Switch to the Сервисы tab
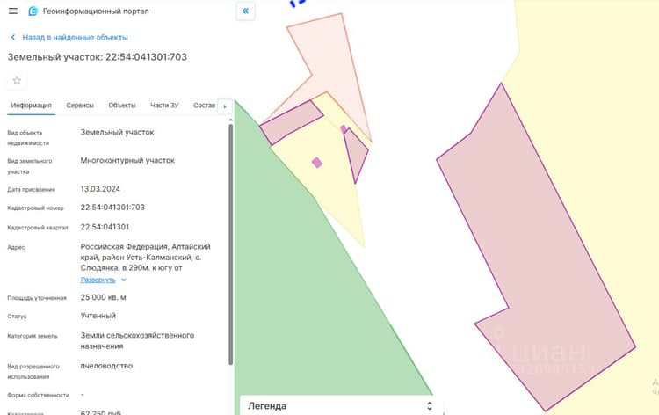 (80, 106)
